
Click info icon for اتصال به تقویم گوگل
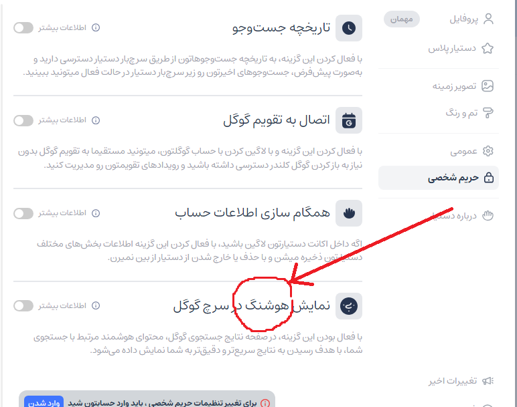click(x=96, y=120)
